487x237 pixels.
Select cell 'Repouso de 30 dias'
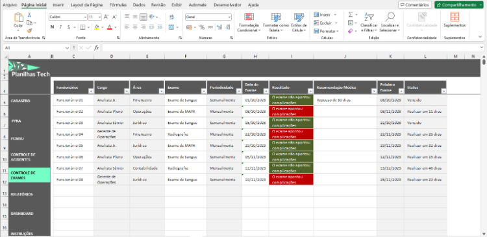[x=345, y=101]
